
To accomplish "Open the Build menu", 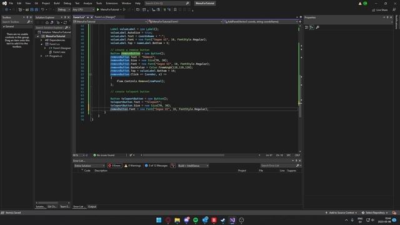I will click(x=57, y=3).
